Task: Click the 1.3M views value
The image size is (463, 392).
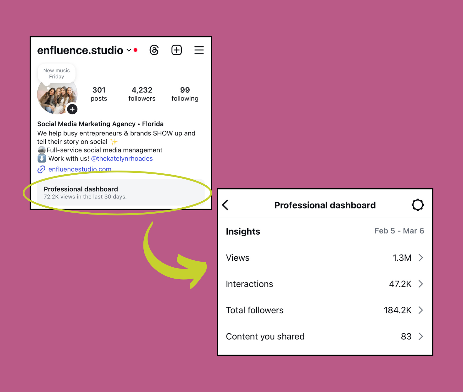Action: coord(402,258)
